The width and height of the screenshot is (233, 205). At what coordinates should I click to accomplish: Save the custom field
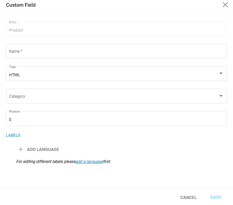(216, 198)
